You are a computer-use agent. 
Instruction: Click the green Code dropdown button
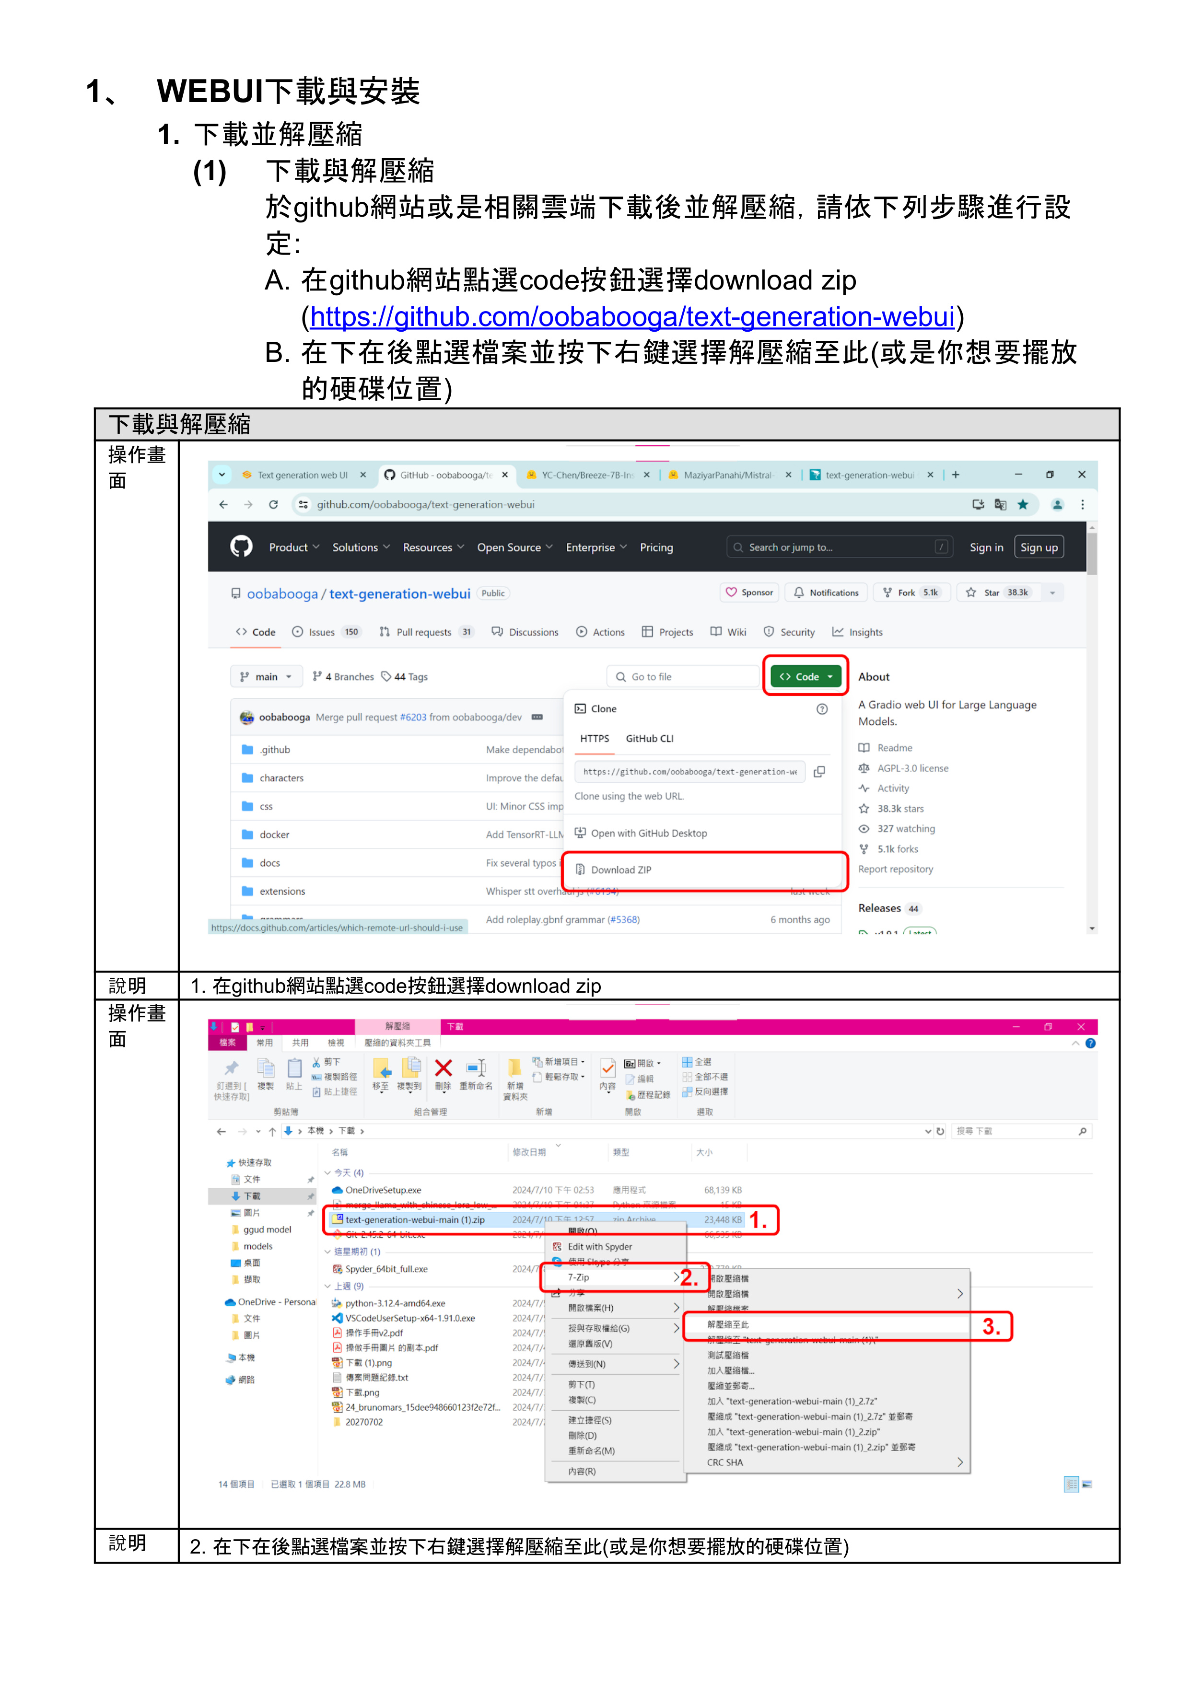coord(805,677)
